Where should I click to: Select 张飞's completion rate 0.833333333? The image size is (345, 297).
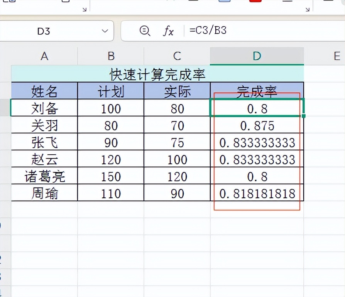257,142
